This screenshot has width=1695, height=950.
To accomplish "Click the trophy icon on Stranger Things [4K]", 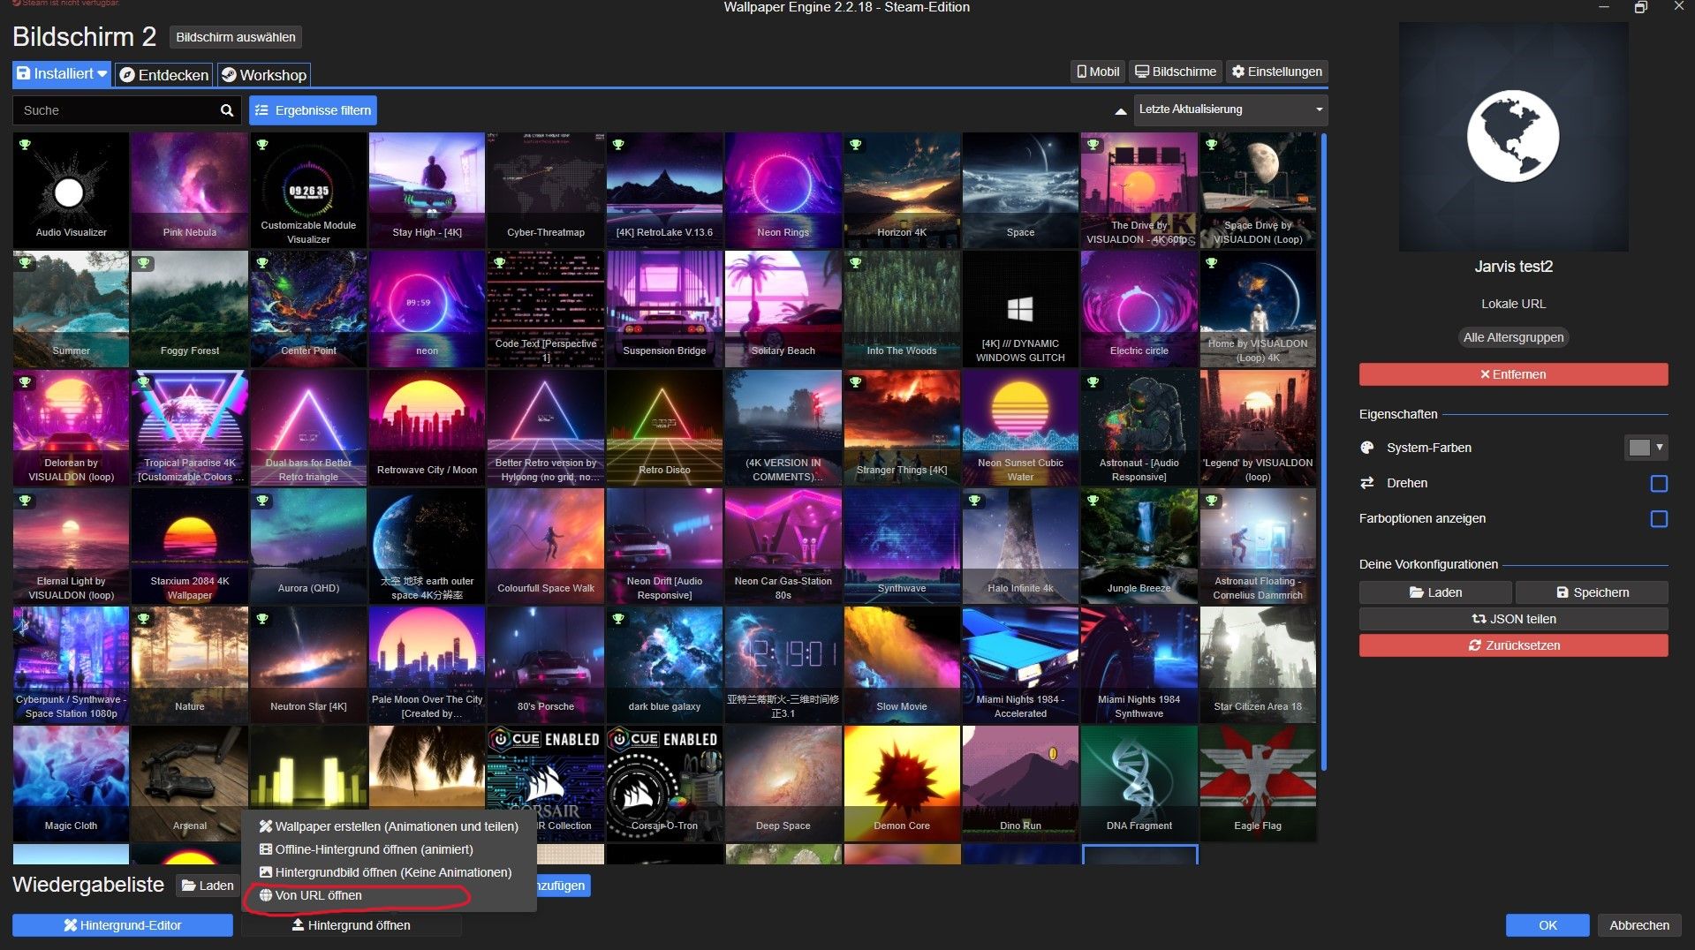I will tap(855, 382).
